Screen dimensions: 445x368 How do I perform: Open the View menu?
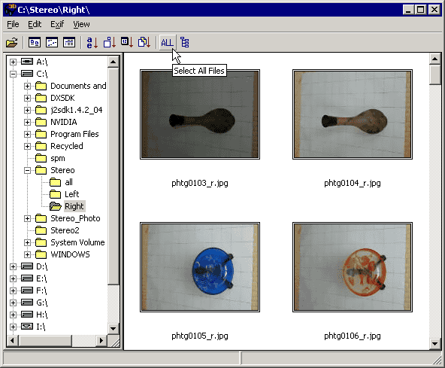(81, 24)
